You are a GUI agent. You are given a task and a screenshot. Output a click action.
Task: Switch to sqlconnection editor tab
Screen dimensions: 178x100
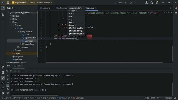(61, 8)
